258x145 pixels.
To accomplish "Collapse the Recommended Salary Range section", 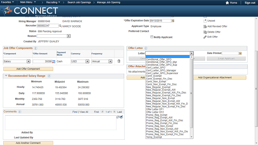I will pos(6,76).
